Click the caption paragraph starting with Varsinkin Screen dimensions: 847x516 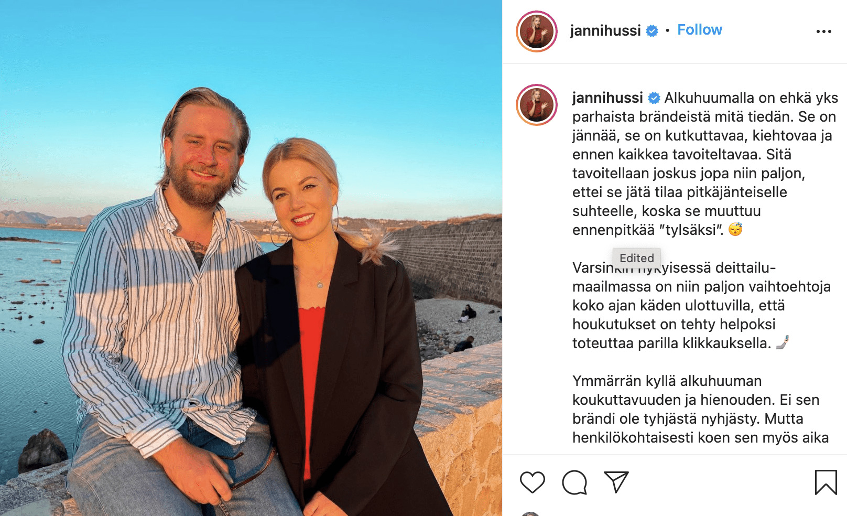tap(701, 305)
